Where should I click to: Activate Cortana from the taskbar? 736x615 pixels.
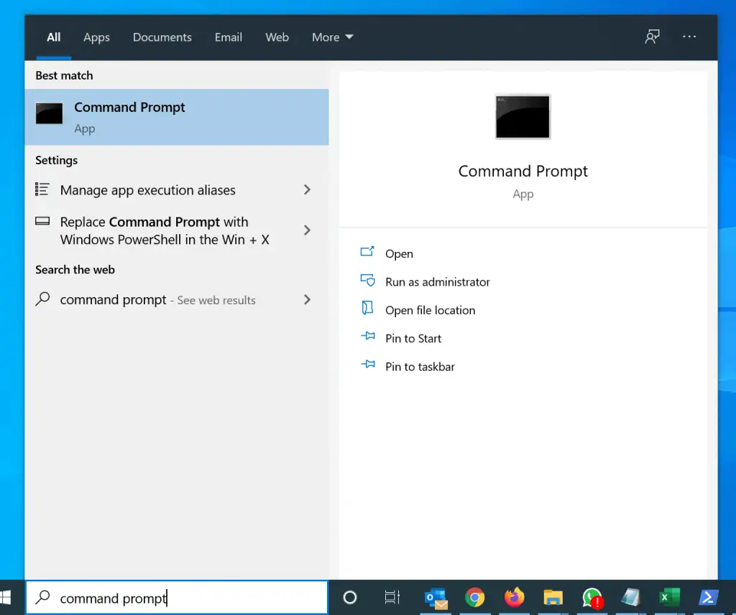349,598
